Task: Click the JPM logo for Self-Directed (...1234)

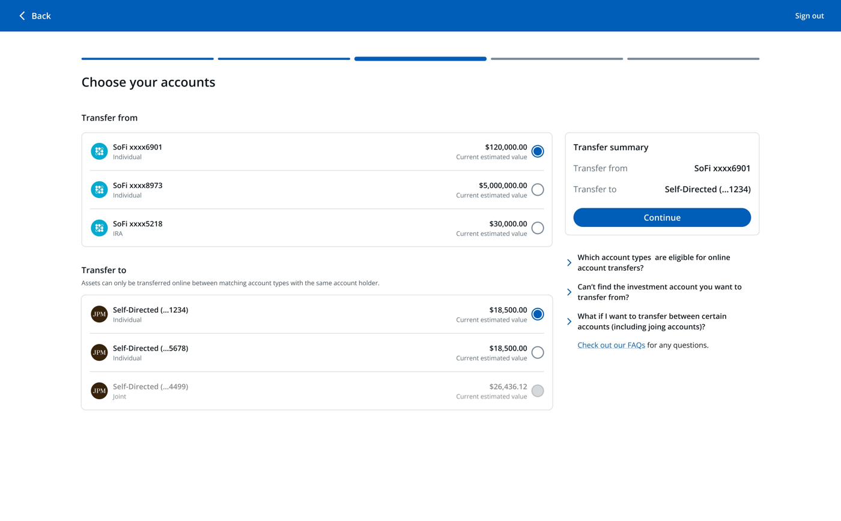Action: (99, 314)
